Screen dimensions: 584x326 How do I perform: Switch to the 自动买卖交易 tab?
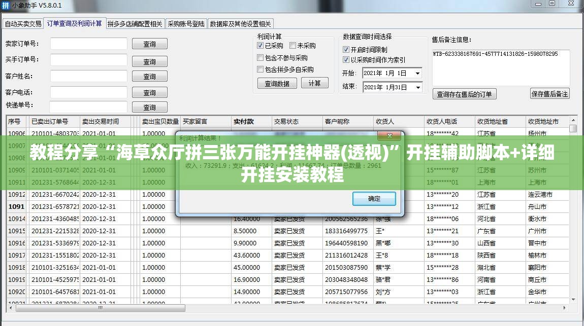[23, 24]
